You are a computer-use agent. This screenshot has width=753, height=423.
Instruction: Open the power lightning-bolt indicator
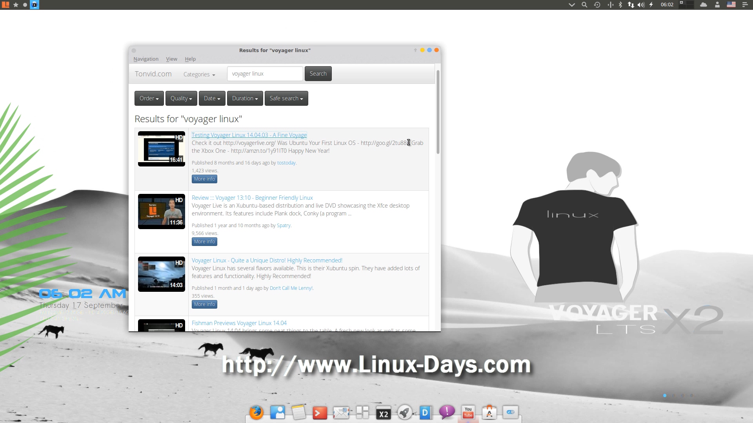pyautogui.click(x=651, y=5)
